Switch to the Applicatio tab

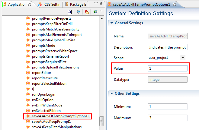point(16,5)
